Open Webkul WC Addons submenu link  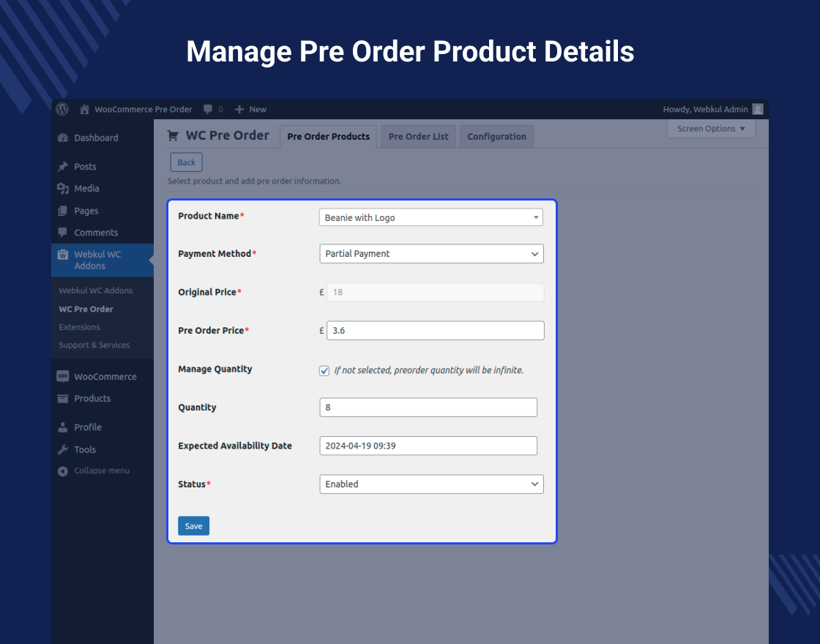[96, 291]
